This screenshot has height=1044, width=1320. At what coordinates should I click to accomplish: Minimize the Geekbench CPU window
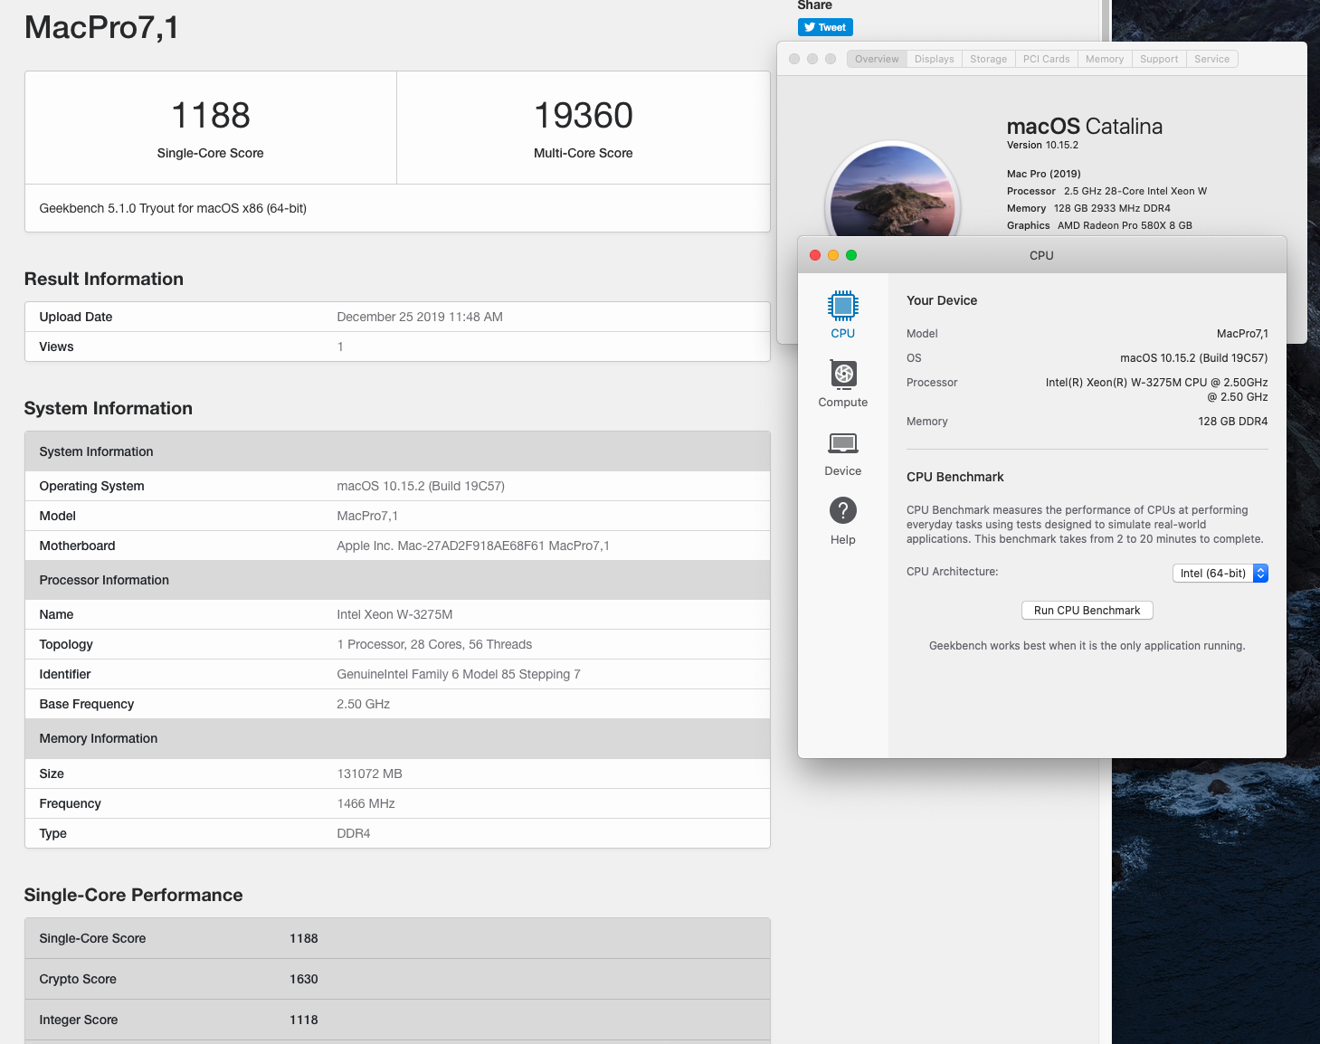coord(833,255)
